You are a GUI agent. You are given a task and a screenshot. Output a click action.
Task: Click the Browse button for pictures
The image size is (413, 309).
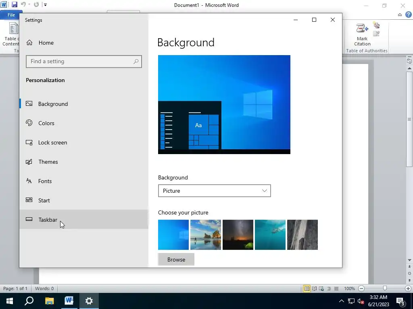(176, 260)
